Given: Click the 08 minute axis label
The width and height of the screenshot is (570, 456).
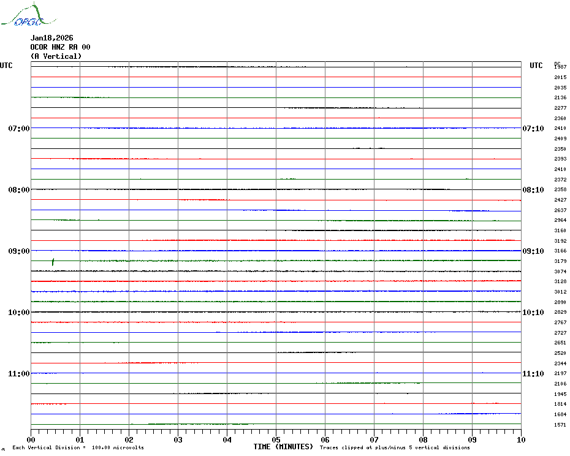Looking at the screenshot, I should (423, 440).
